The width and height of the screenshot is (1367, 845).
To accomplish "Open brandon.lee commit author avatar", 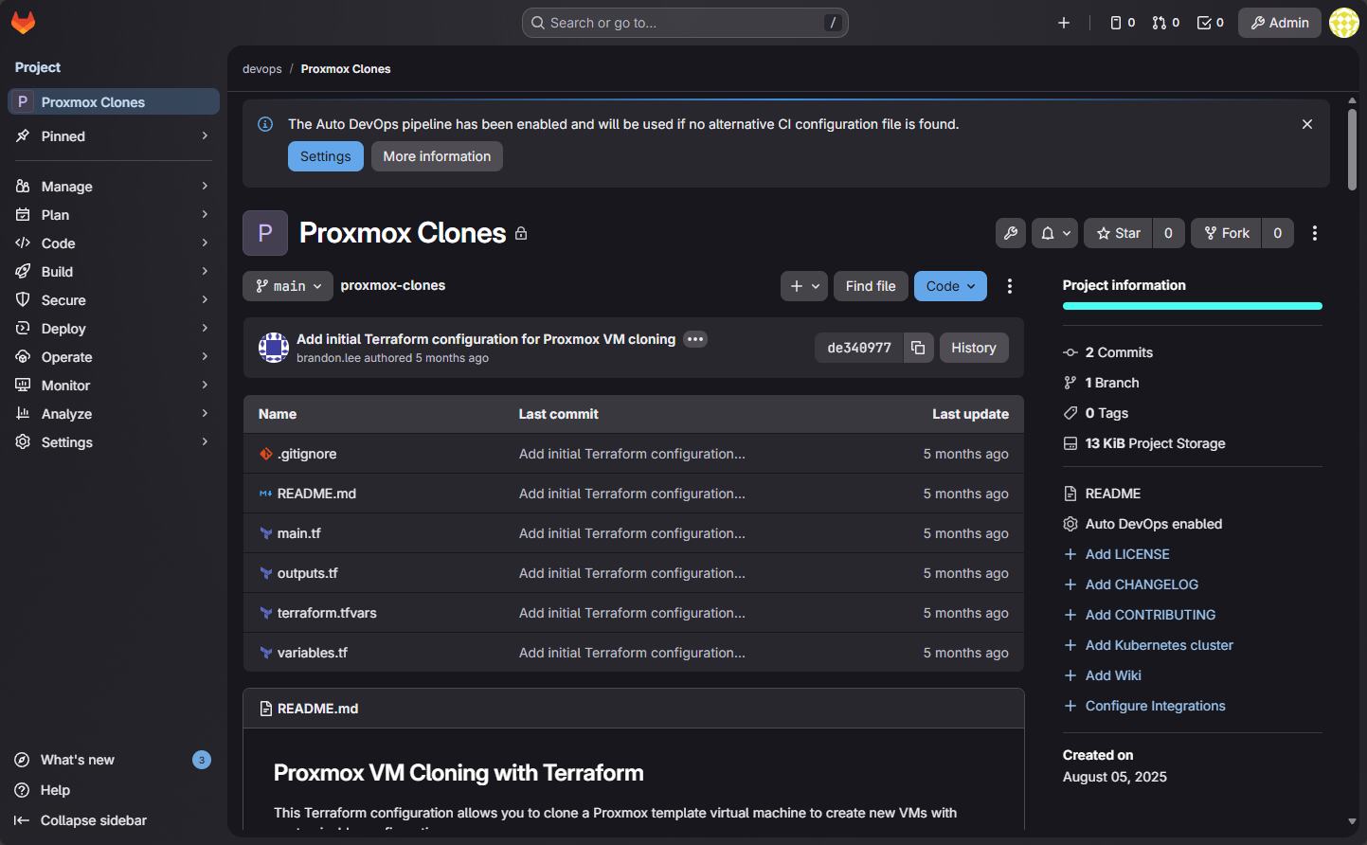I will (274, 348).
